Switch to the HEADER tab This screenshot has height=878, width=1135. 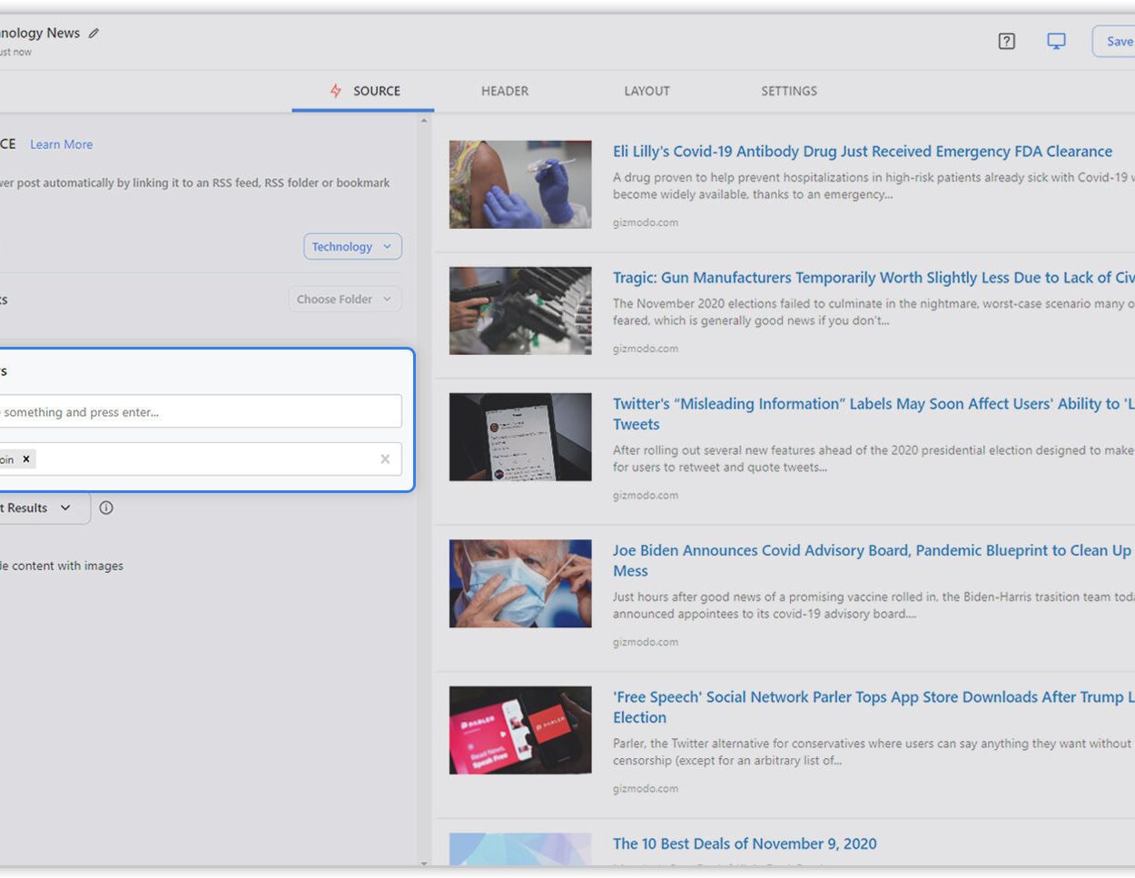click(x=505, y=91)
